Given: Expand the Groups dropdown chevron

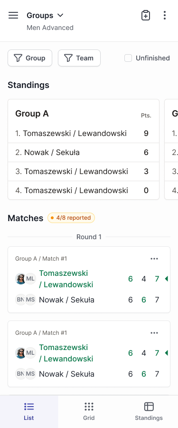Looking at the screenshot, I should (60, 15).
